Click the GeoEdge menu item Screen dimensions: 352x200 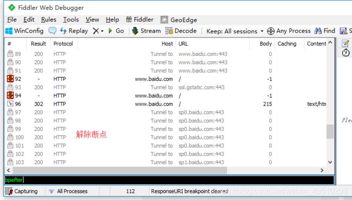[179, 20]
